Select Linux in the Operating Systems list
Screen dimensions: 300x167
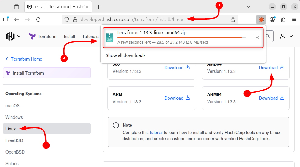11,129
